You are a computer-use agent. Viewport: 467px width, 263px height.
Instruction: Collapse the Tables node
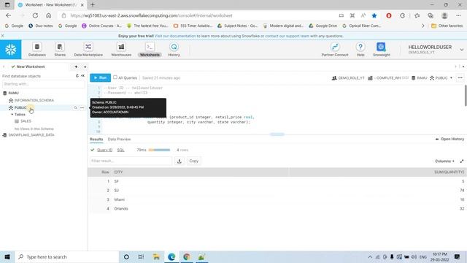click(12, 115)
